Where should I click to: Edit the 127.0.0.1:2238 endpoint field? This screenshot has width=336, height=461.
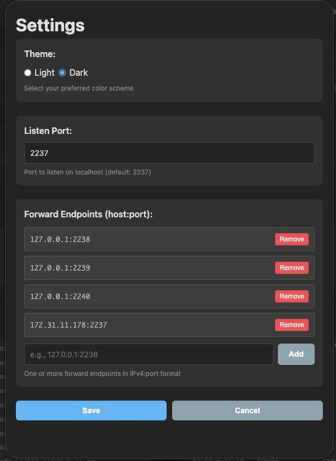143,239
